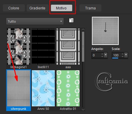Open the Gradiente tab
Viewport: 132px width, 114px height.
pyautogui.click(x=37, y=8)
